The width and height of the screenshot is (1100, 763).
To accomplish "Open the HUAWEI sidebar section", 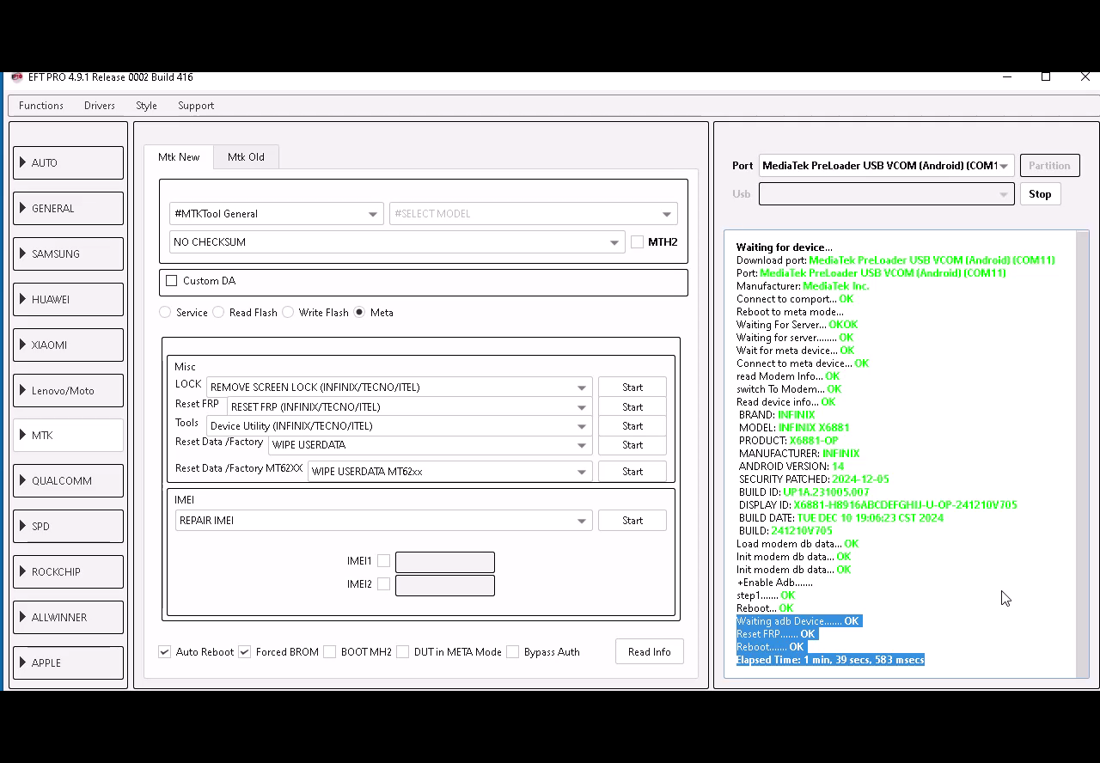I will (68, 299).
